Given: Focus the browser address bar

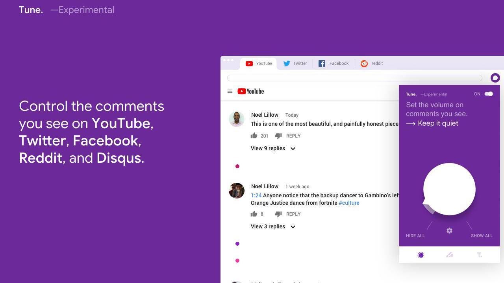Looking at the screenshot, I should [355, 78].
